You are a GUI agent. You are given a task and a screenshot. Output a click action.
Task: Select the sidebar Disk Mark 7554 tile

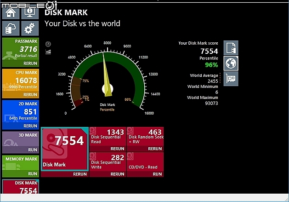(21, 187)
